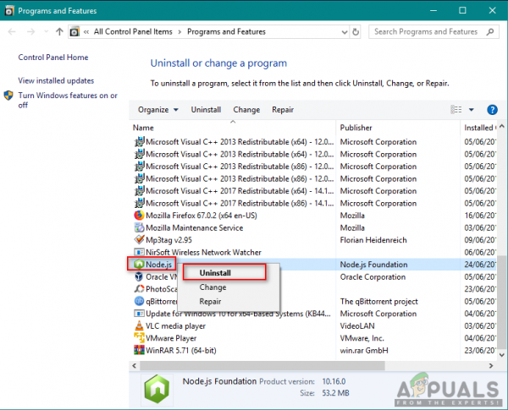Click the help question mark icon
This screenshot has height=410, width=508.
pos(492,110)
